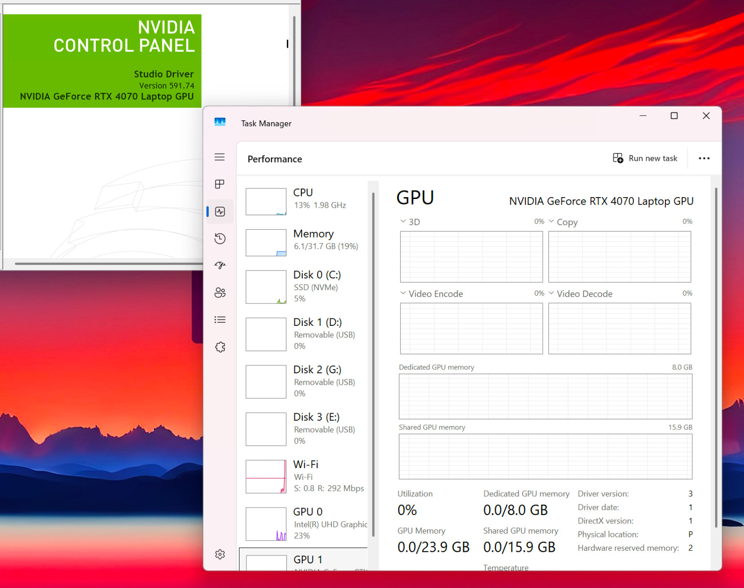Viewport: 744px width, 588px height.
Task: Click the 'DirectX version:' label
Action: pyautogui.click(x=605, y=521)
